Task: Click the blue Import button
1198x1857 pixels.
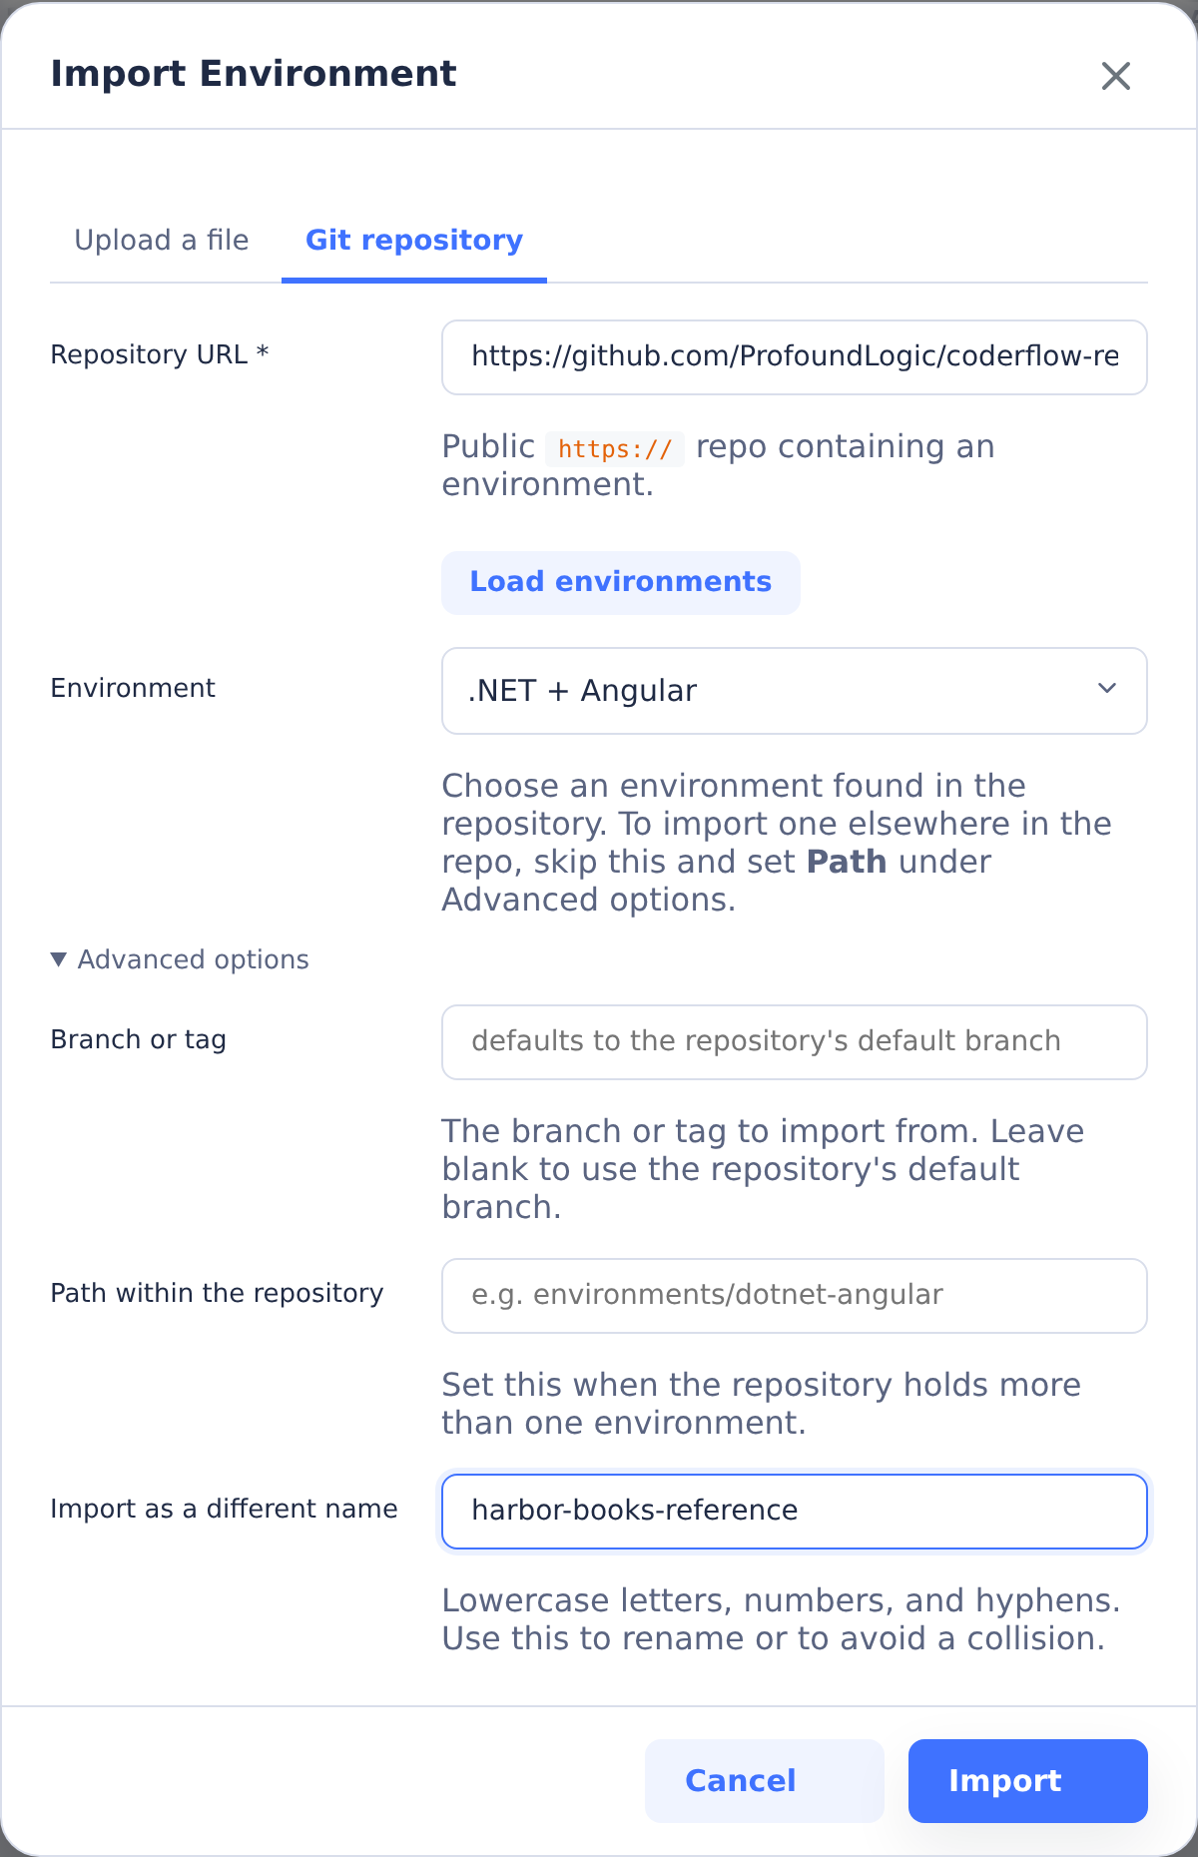Action: [1028, 1781]
